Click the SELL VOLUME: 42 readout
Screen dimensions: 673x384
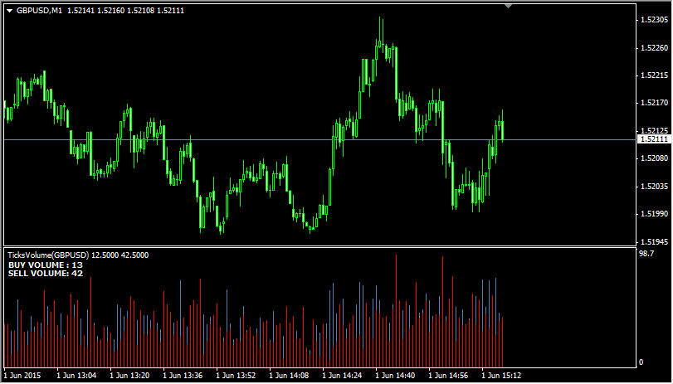46,274
